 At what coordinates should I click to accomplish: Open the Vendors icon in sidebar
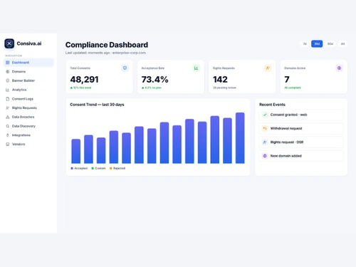click(7, 144)
